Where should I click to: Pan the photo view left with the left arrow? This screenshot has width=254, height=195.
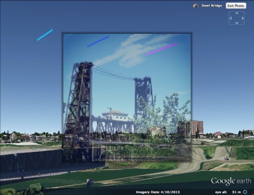231,18
